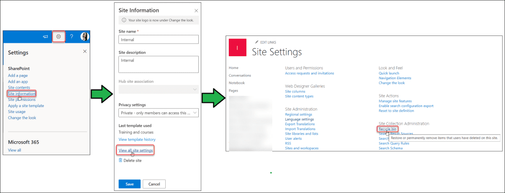Go to Conversations in left navigation
This screenshot has height=193, width=505.
pyautogui.click(x=240, y=75)
